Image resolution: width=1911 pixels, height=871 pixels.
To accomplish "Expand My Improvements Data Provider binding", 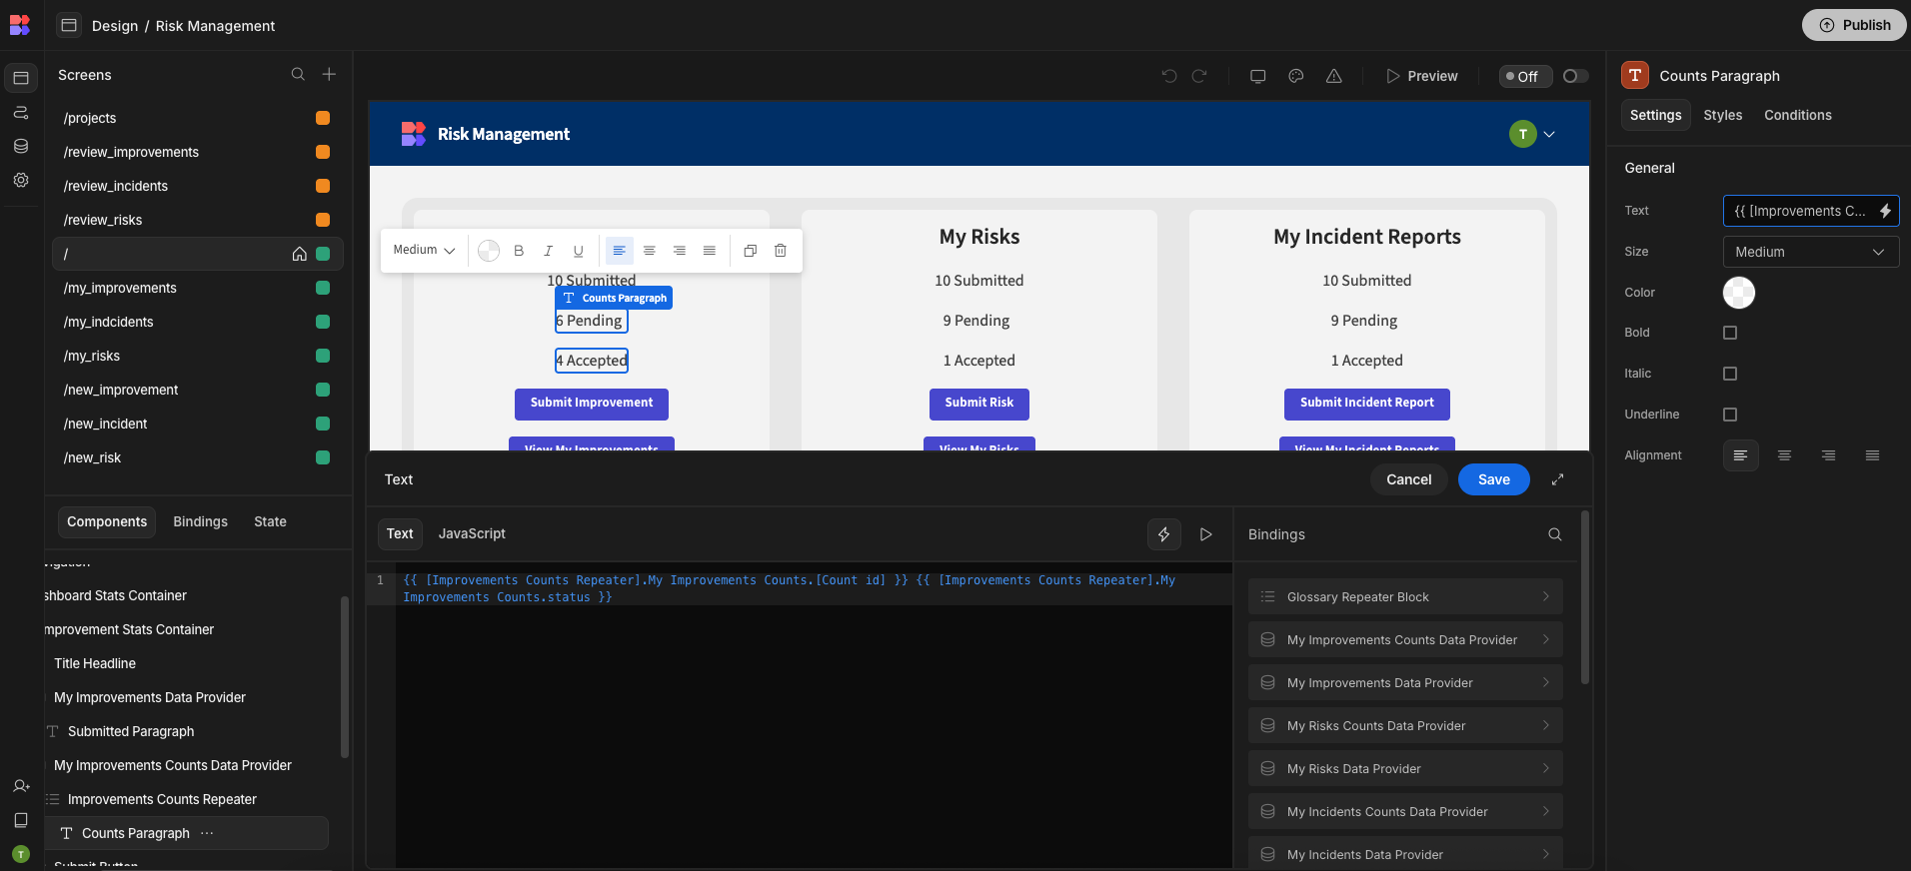I will coord(1404,682).
